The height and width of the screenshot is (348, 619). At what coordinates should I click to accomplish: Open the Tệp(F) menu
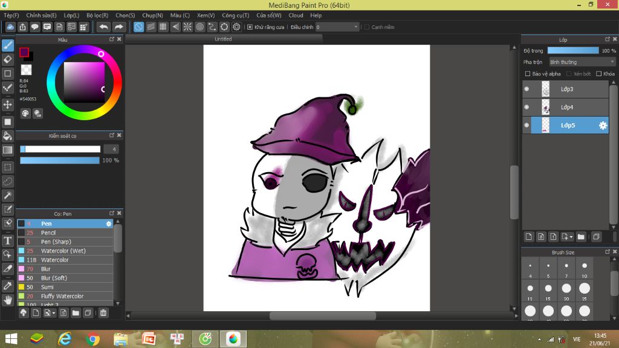[11, 15]
